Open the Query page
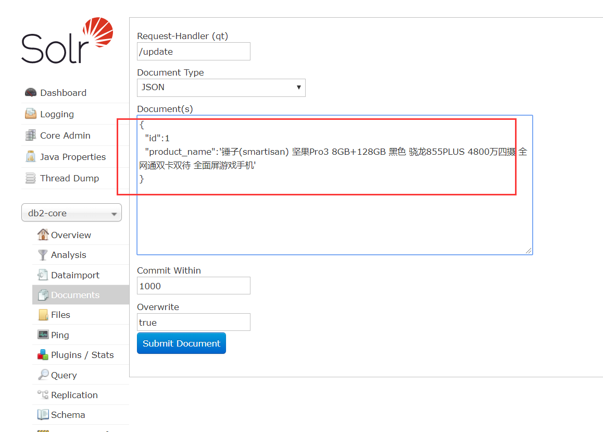The width and height of the screenshot is (603, 432). point(64,375)
